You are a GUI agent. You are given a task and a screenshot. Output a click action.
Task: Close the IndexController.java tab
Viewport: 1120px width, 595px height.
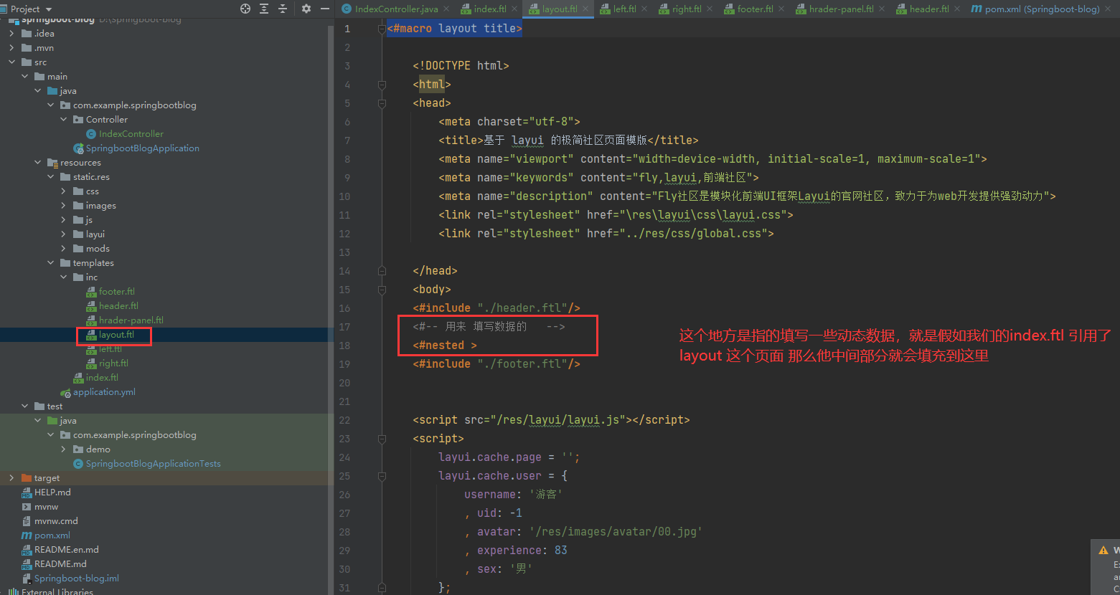pyautogui.click(x=446, y=9)
